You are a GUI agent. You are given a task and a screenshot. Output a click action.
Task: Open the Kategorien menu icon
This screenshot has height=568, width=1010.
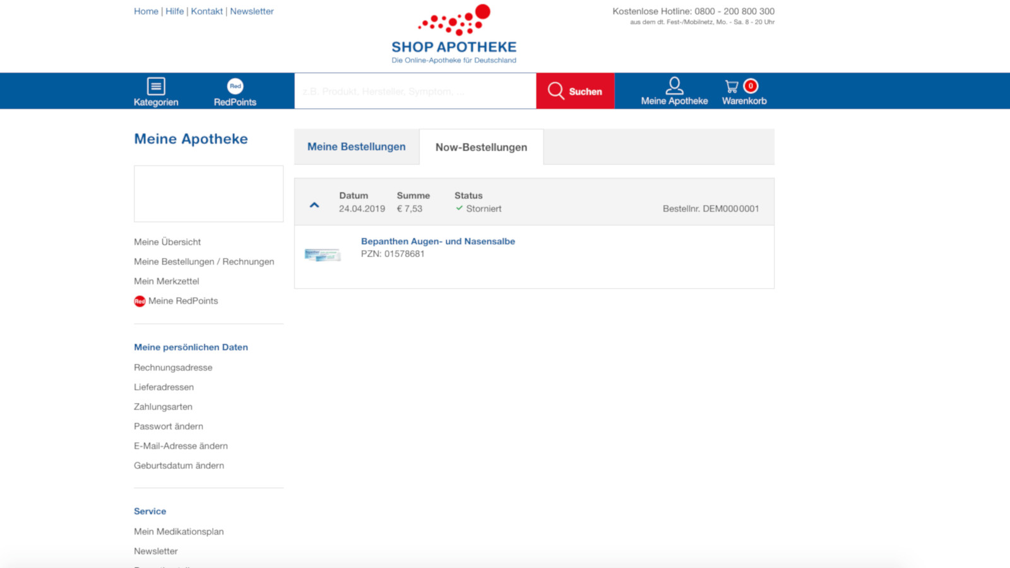tap(156, 86)
